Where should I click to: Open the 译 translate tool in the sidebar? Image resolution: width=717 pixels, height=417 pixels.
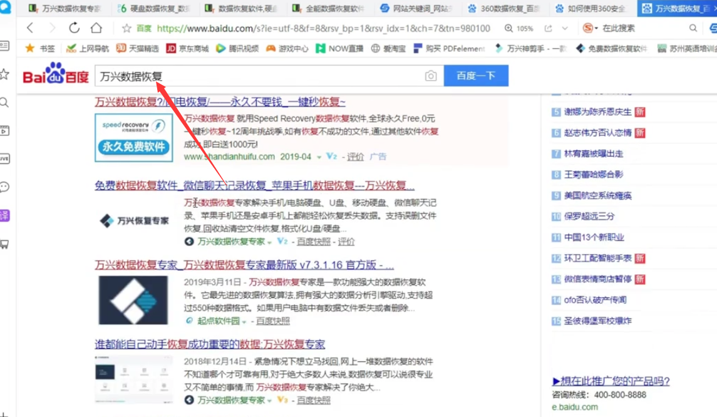click(x=4, y=215)
